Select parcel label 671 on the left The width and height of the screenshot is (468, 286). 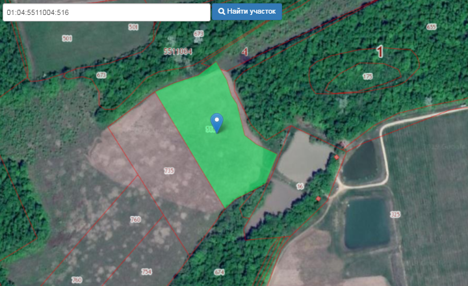pos(101,75)
